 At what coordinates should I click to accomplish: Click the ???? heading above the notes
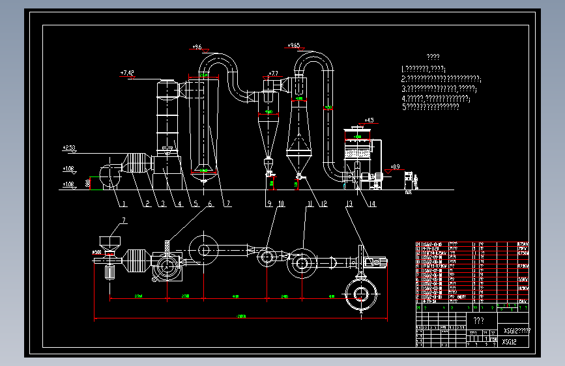click(x=433, y=57)
